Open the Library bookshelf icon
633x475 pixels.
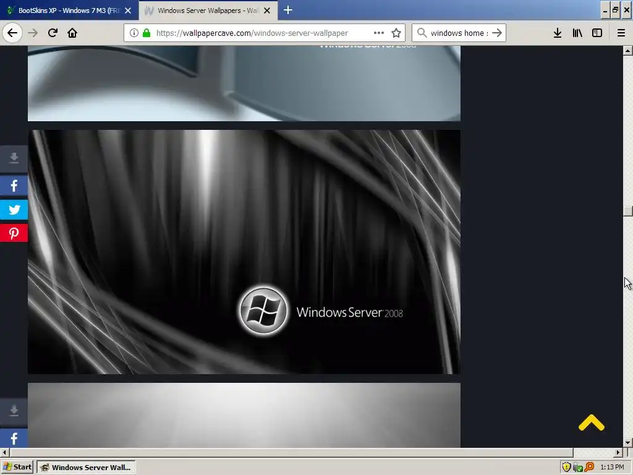coord(577,33)
